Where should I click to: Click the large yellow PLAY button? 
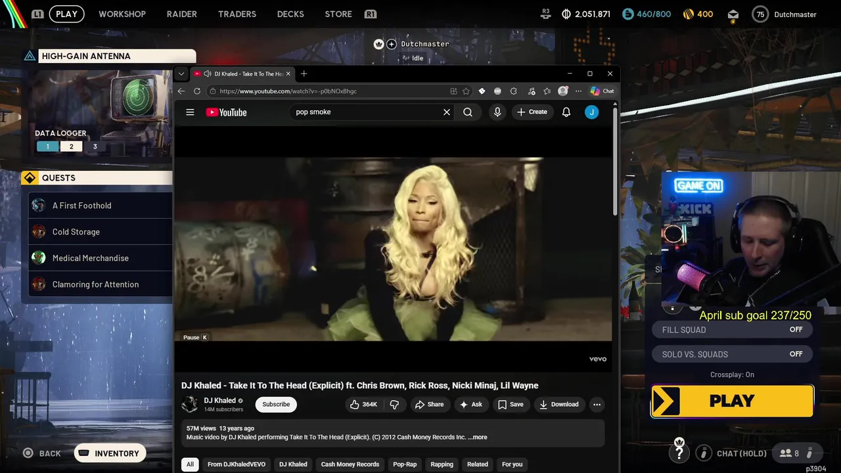[x=732, y=401]
